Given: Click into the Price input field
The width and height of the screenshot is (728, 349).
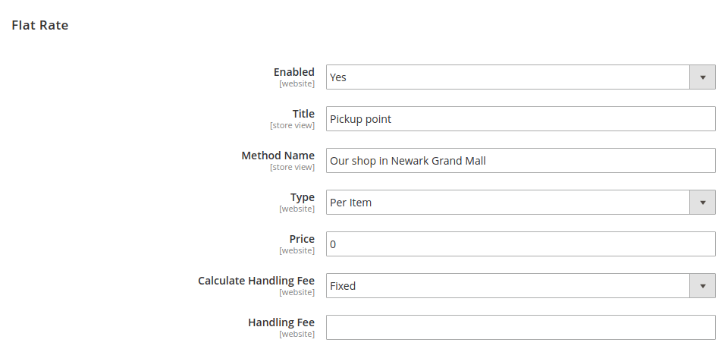Looking at the screenshot, I should pos(520,244).
